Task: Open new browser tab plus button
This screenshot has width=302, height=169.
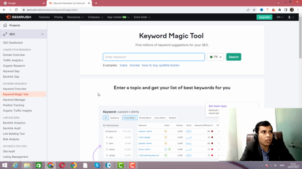Action: pyautogui.click(x=96, y=3)
